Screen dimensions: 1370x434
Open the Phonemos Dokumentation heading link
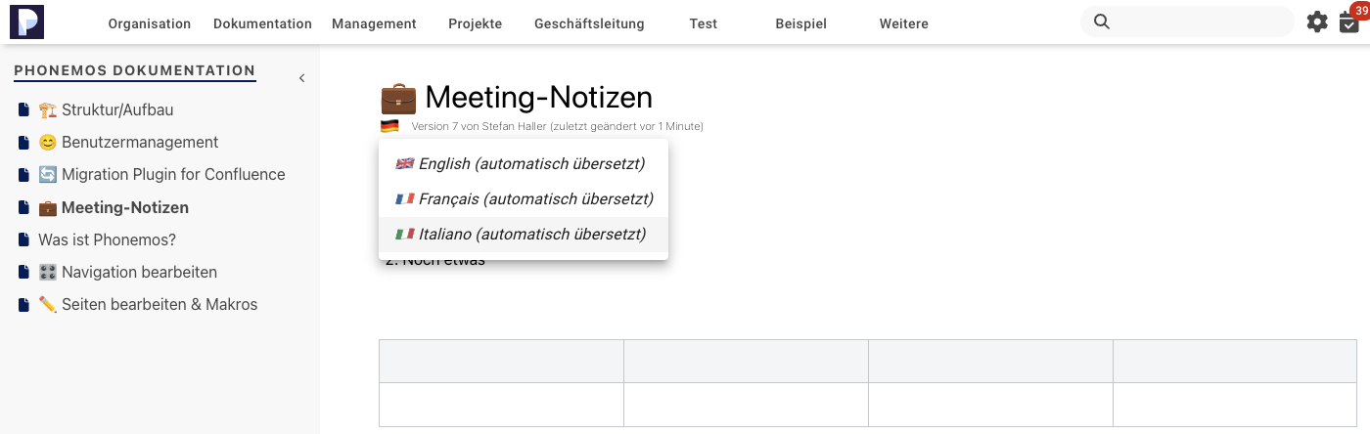point(135,70)
